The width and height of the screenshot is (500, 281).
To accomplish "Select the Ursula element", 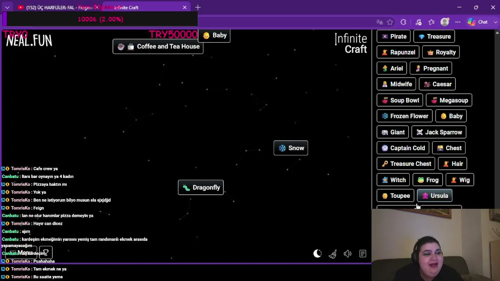I will (x=435, y=196).
